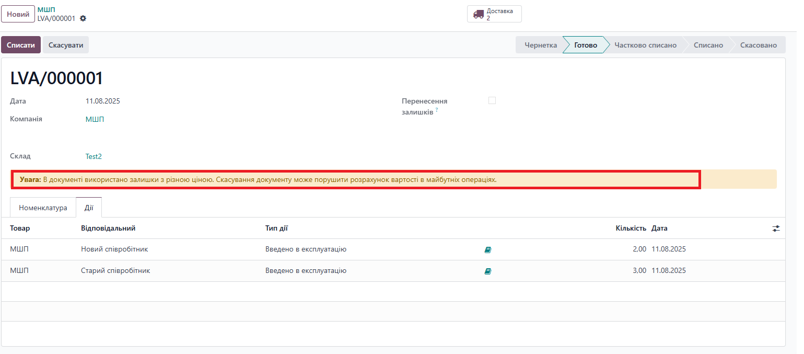The image size is (804, 354).
Task: Enable the Перенесення залишків checkbox
Action: tap(492, 100)
